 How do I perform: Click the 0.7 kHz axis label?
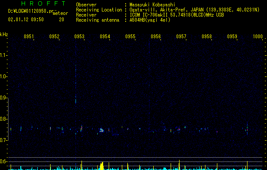point(3,140)
